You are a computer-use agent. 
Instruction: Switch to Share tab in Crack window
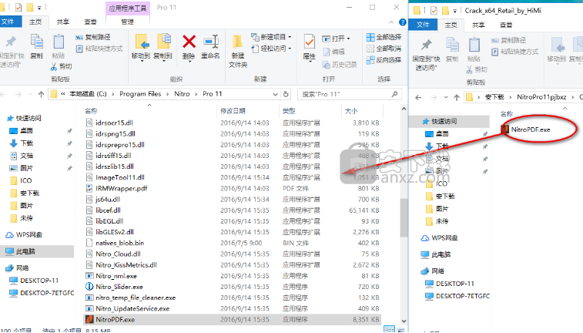point(478,25)
